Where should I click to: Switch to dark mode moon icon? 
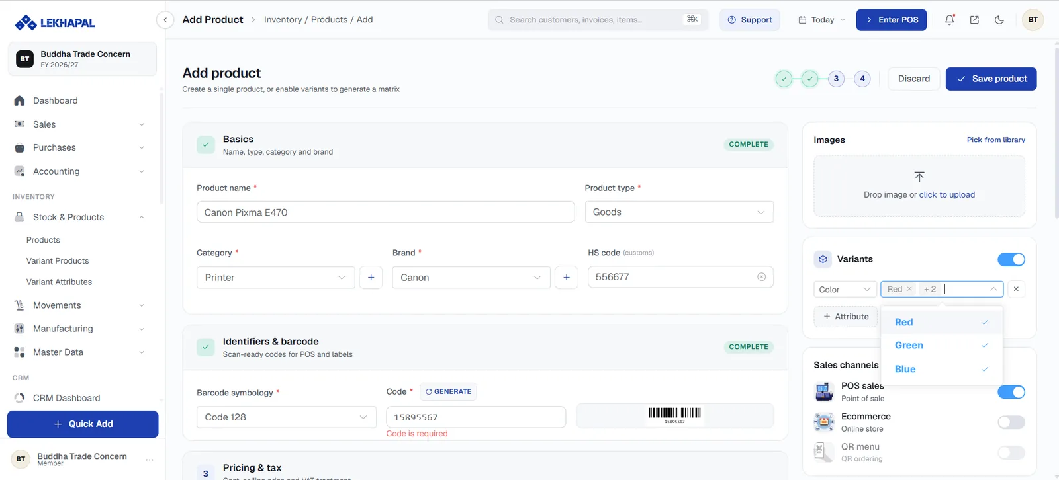(x=999, y=20)
